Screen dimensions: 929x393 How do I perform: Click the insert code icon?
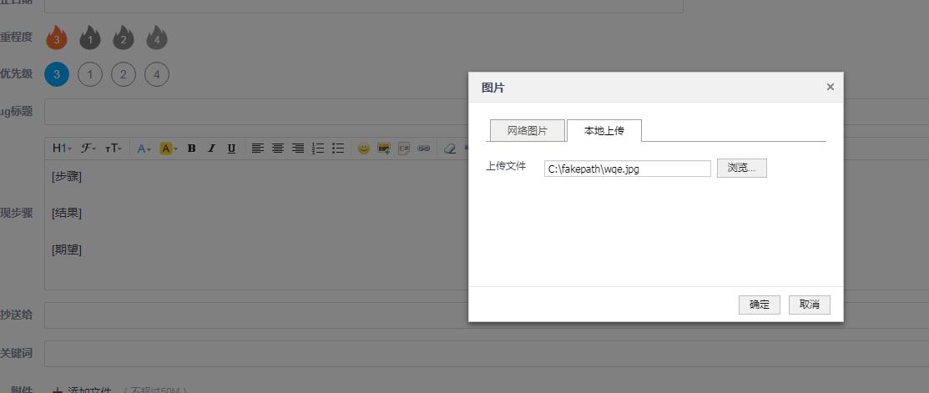(403, 149)
